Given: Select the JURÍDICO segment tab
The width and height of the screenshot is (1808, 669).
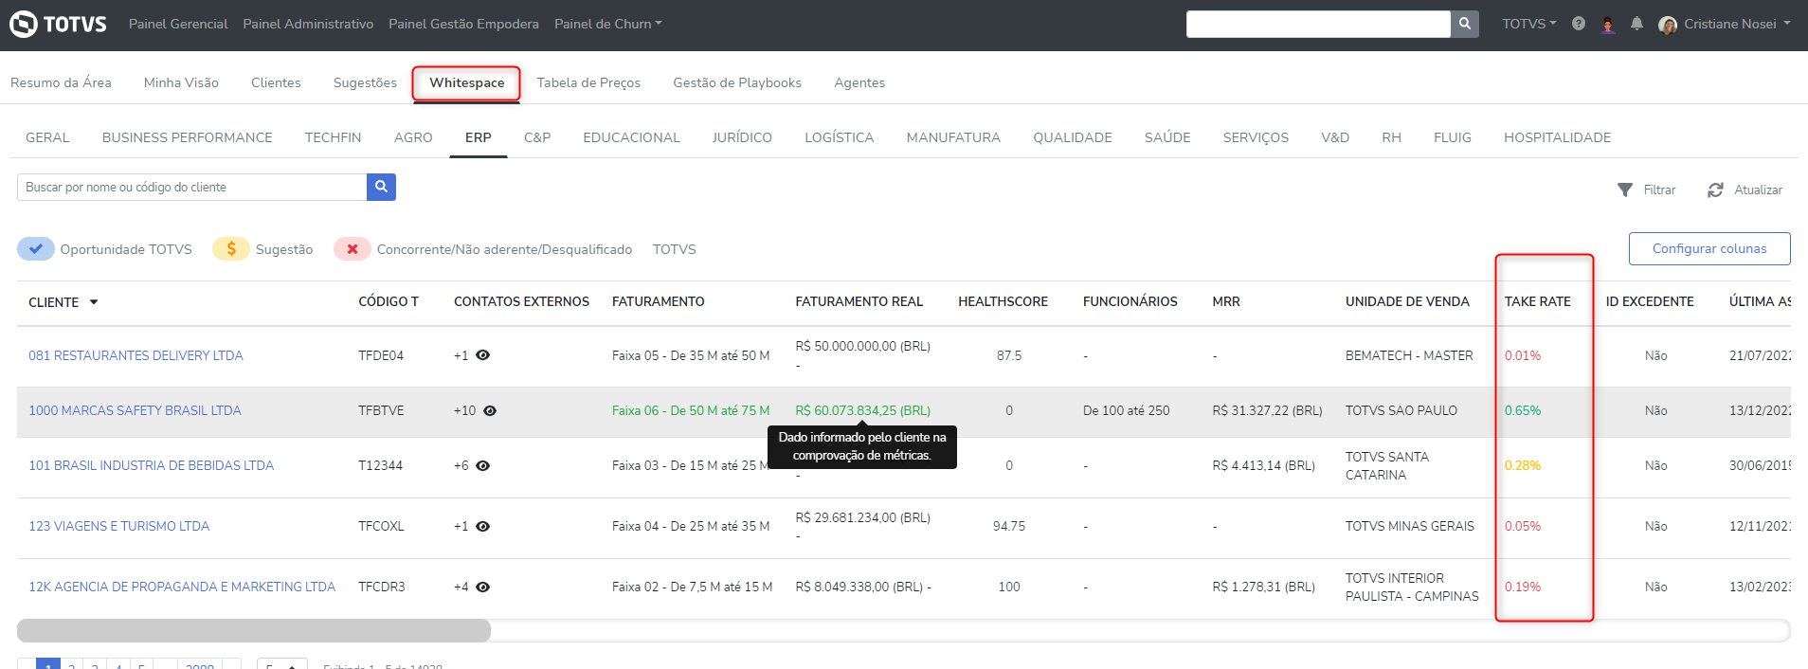Looking at the screenshot, I should tap(742, 137).
